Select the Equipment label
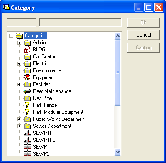This screenshot has height=163, width=166. click(x=44, y=77)
